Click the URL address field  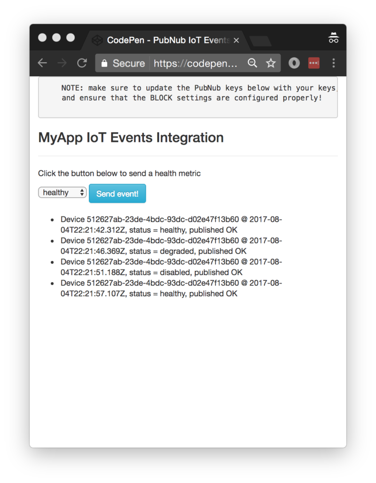coord(195,63)
